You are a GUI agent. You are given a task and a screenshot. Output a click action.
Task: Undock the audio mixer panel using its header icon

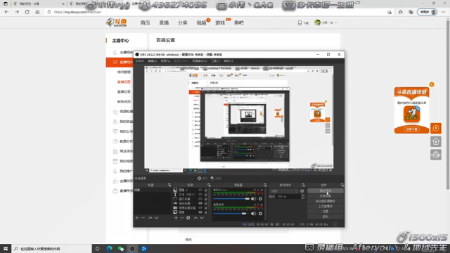[x=265, y=185]
